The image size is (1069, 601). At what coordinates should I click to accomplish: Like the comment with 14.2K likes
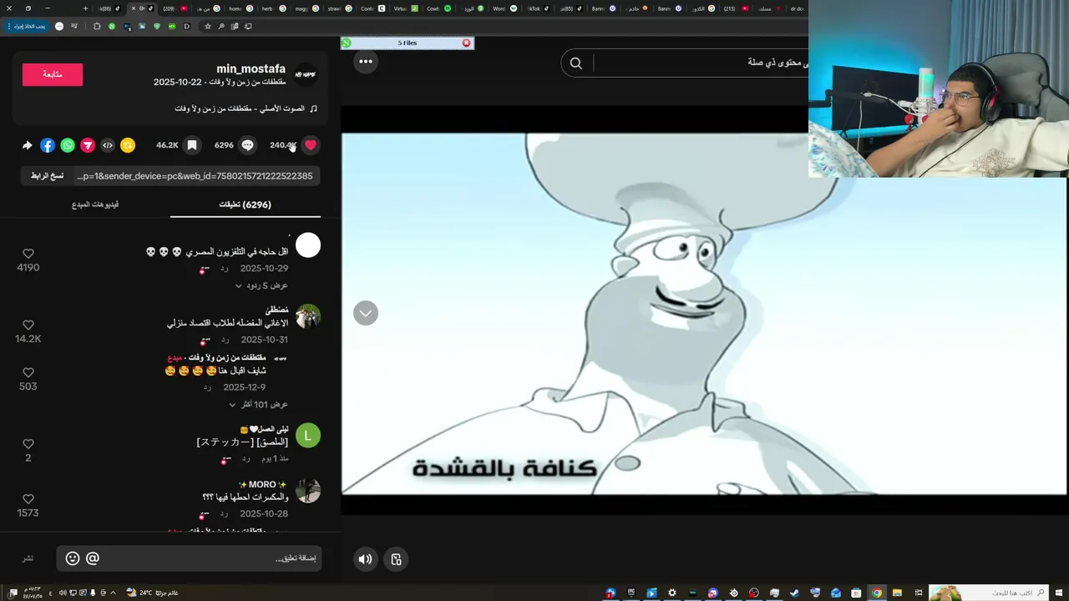tap(28, 326)
